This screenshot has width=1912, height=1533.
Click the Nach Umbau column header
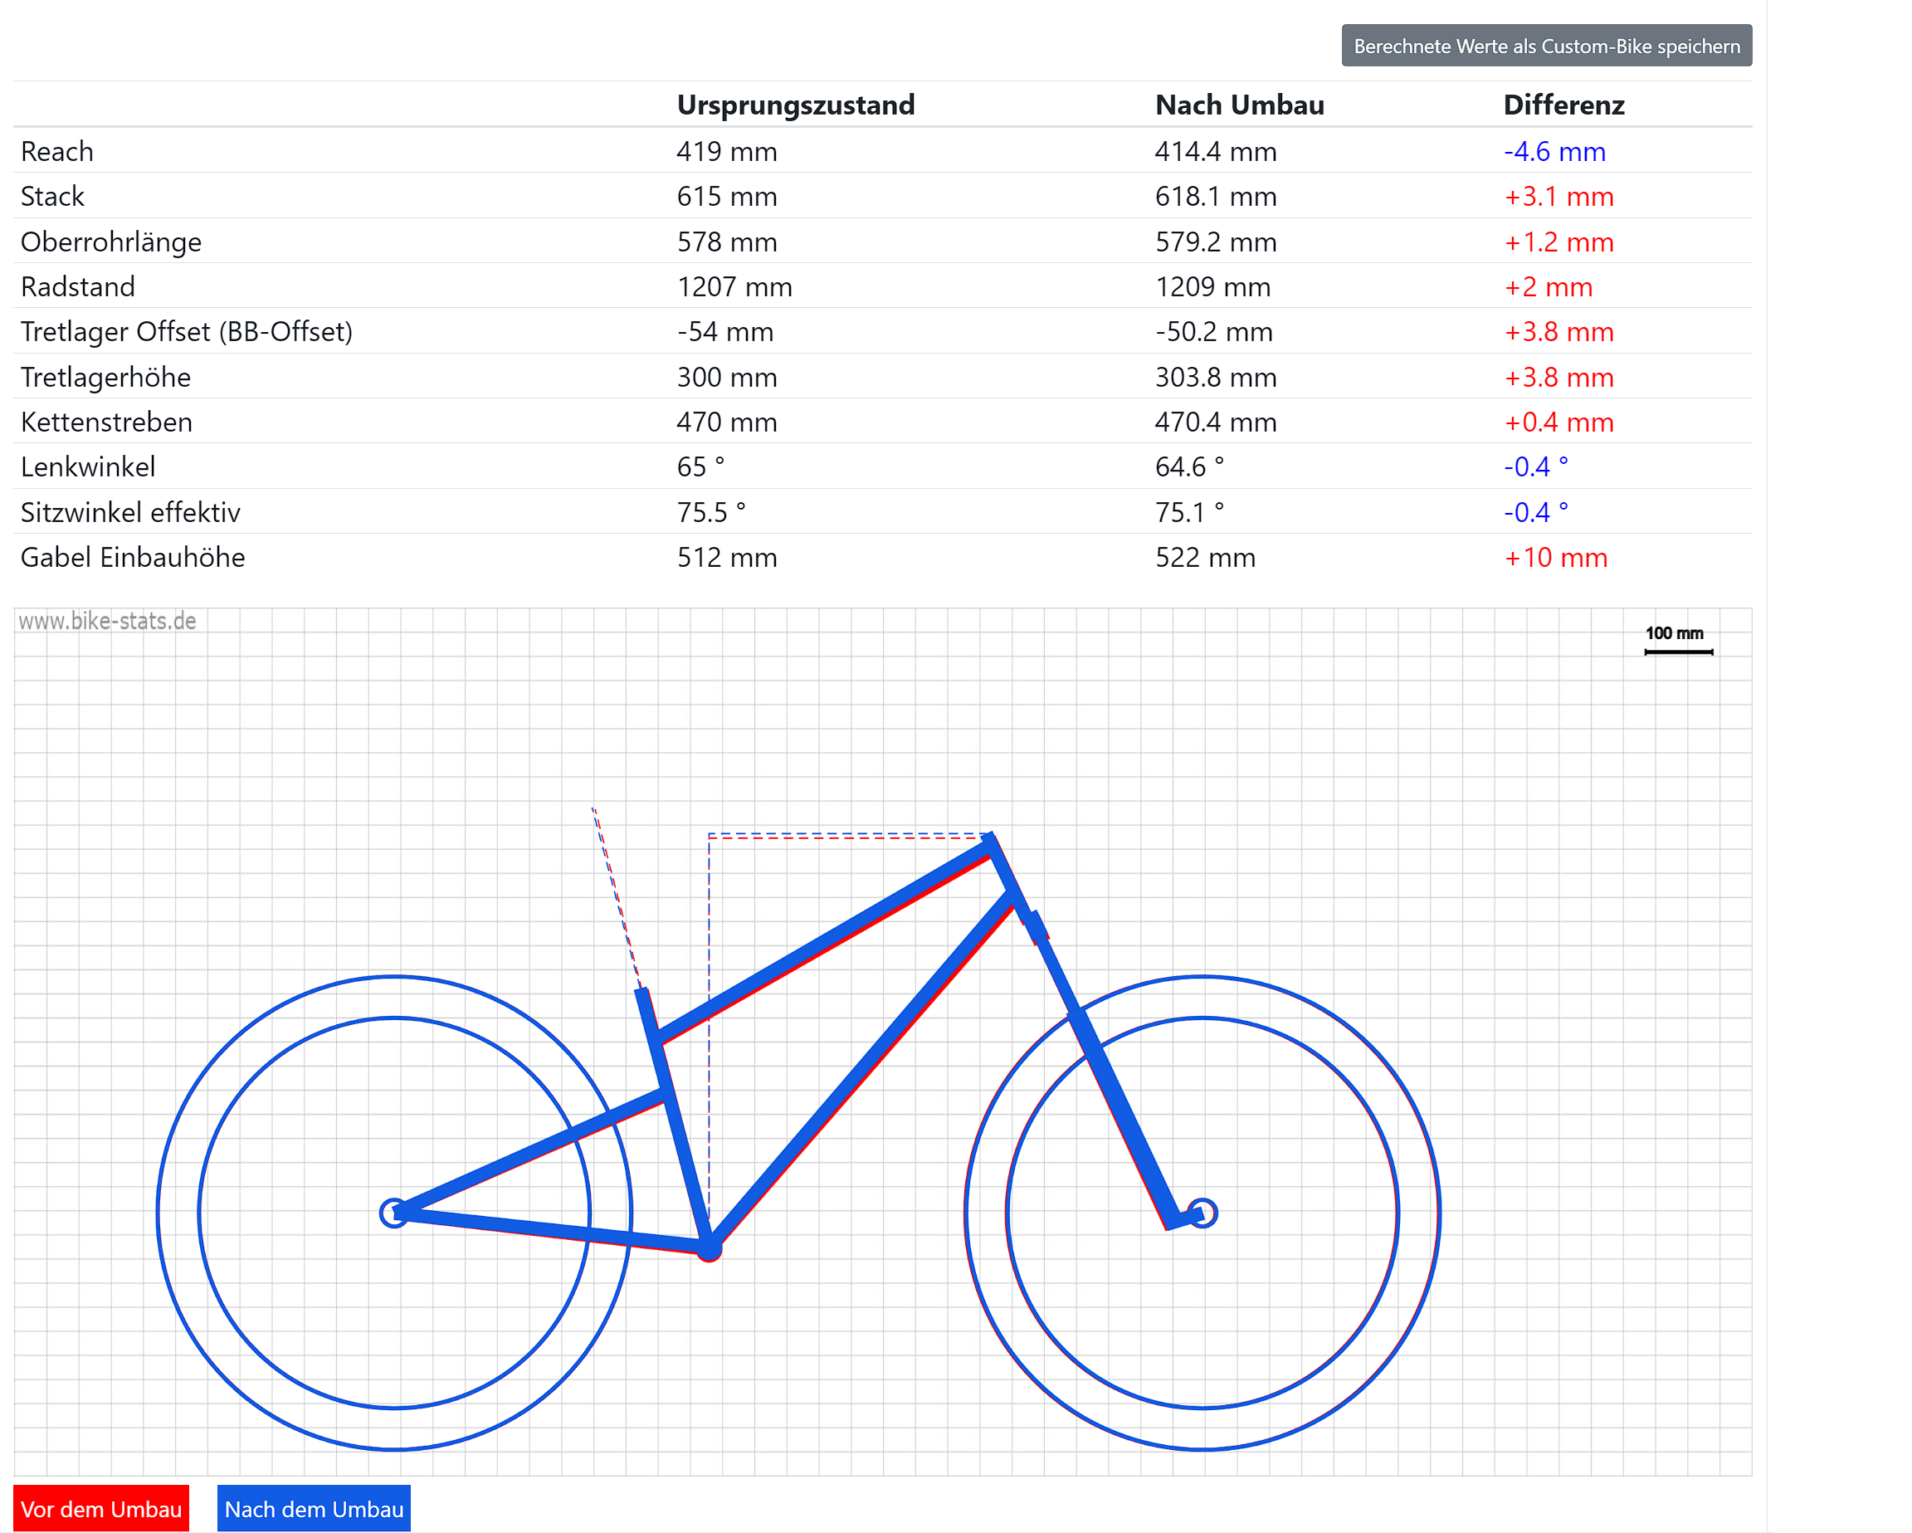[1239, 105]
